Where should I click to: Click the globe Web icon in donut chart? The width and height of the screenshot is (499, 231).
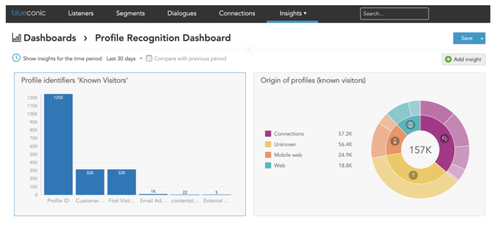pos(410,125)
